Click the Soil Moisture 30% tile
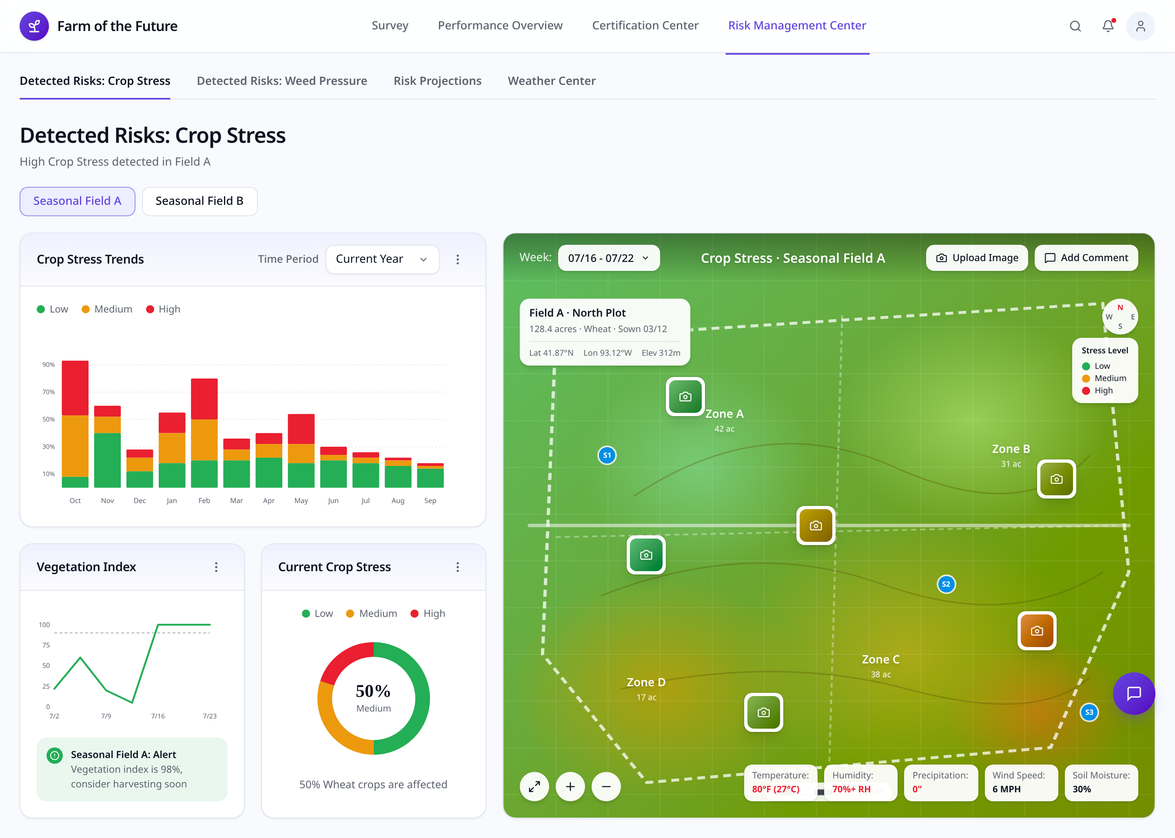Screen dimensions: 1175x838 (x=1101, y=783)
